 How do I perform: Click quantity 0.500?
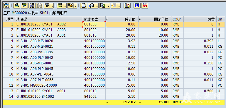[x=200, y=91]
